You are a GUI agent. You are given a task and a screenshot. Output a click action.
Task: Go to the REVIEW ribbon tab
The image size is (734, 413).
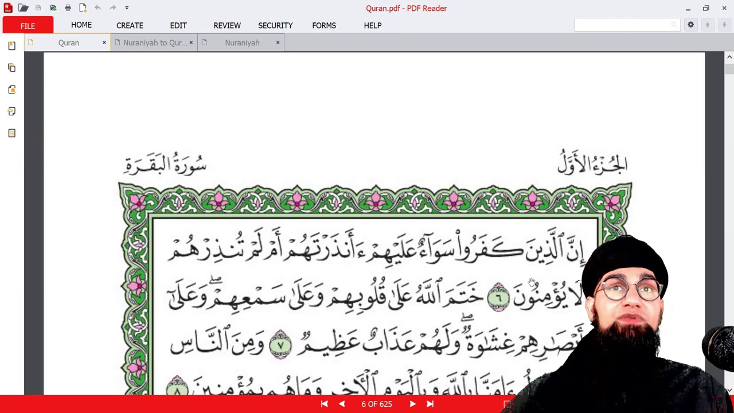coord(227,25)
